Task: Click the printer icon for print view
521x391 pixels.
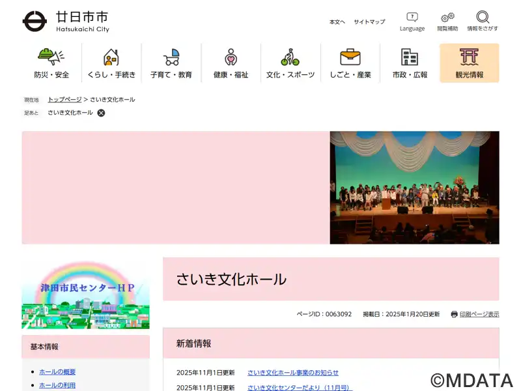Action: [454, 314]
